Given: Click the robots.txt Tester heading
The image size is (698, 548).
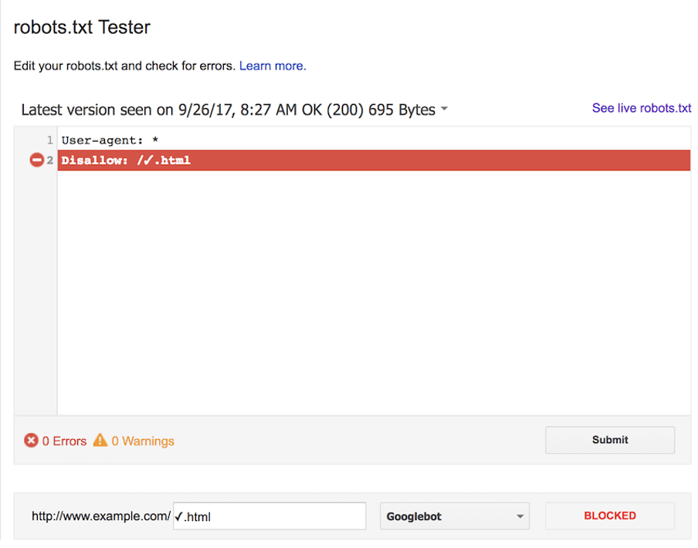Looking at the screenshot, I should 82,27.
